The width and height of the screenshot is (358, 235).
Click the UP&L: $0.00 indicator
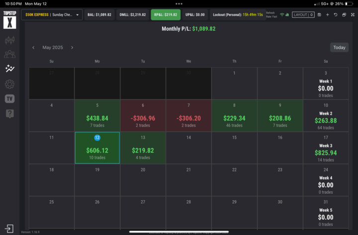pyautogui.click(x=195, y=14)
